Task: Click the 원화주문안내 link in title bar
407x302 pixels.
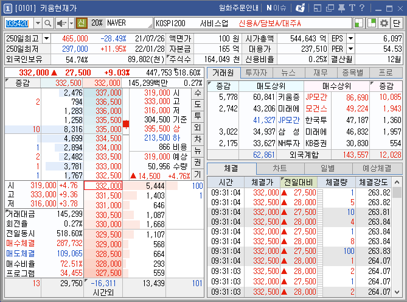Action: [x=238, y=8]
